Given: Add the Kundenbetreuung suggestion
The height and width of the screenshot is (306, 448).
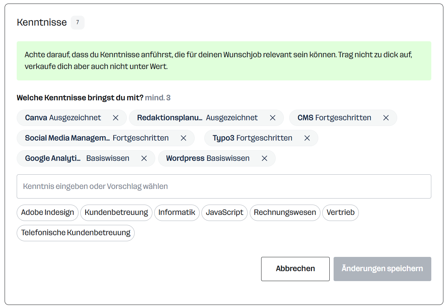Looking at the screenshot, I should click(116, 213).
